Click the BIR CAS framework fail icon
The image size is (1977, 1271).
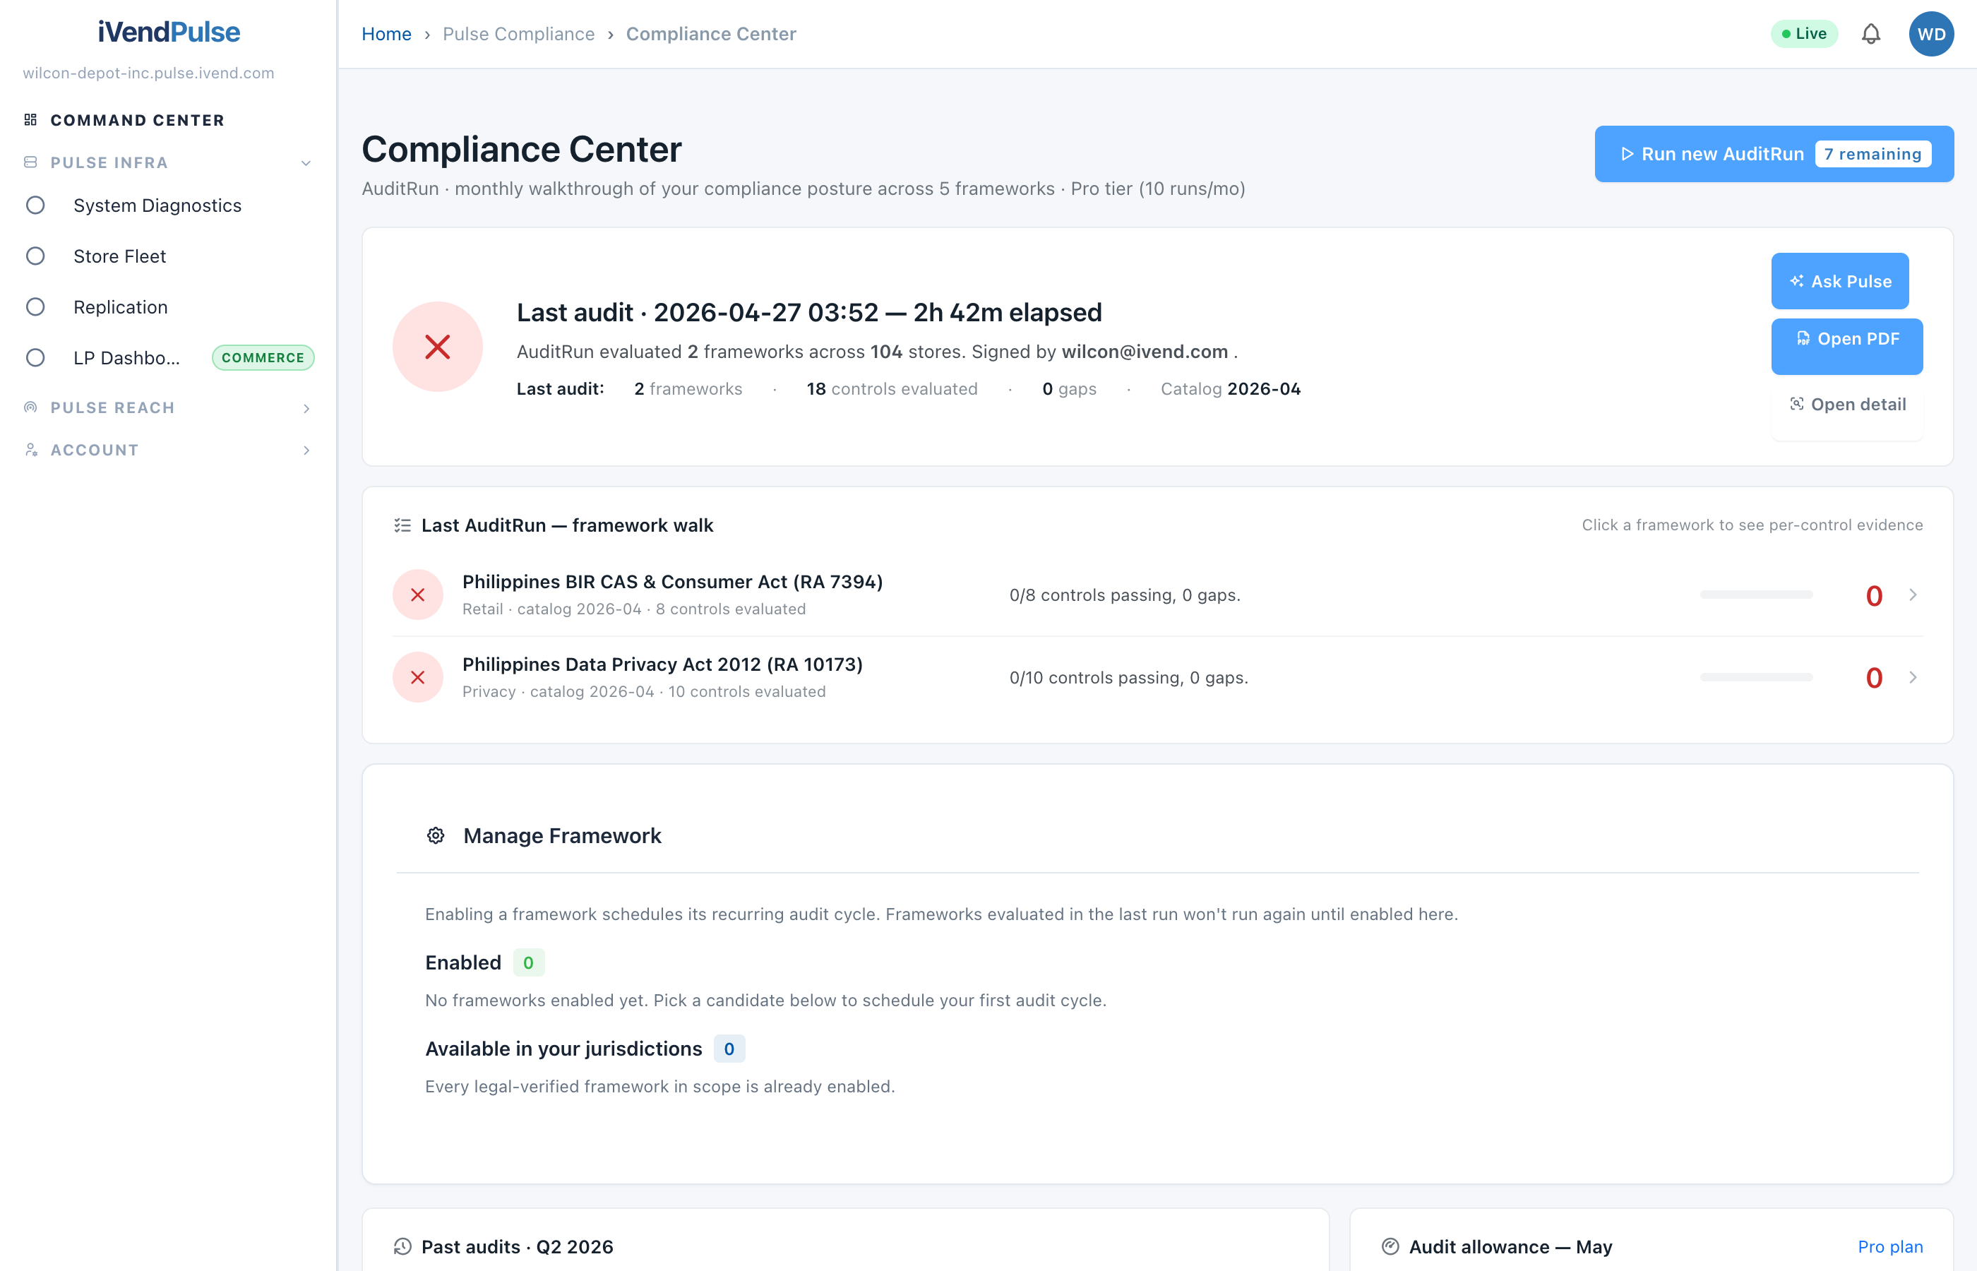[417, 595]
